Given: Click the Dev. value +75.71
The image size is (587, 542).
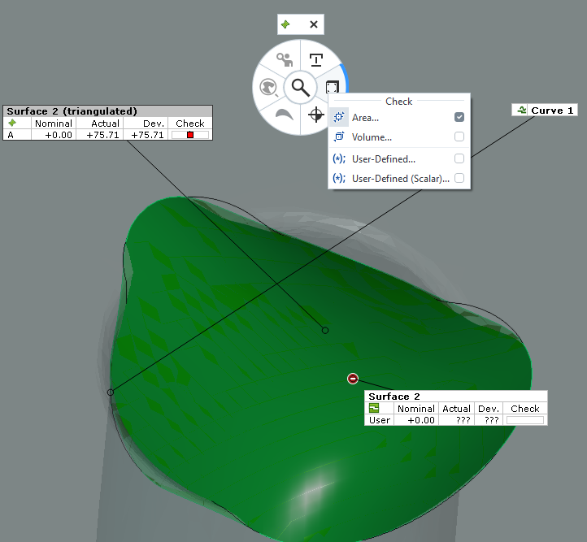Looking at the screenshot, I should pyautogui.click(x=147, y=135).
